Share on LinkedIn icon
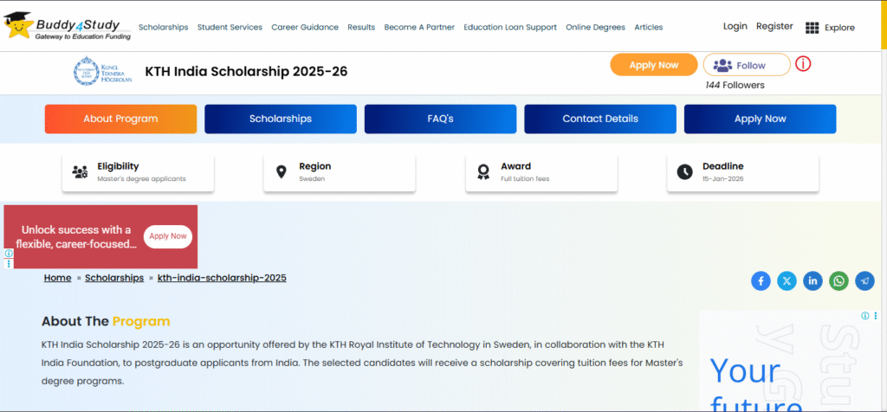Viewport: 887px width, 412px height. (x=813, y=280)
